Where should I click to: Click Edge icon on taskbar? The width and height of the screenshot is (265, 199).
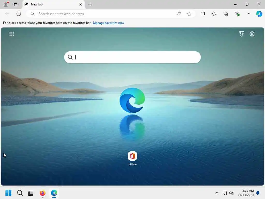click(54, 193)
